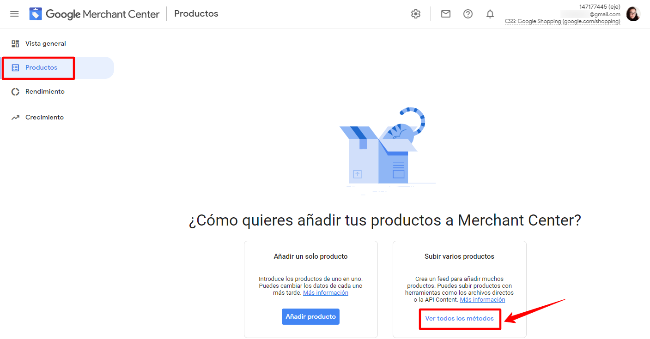Screen dimensions: 650x339
Task: Click the ¿Cómo quieres añadir tus productos heading
Action: tap(385, 220)
